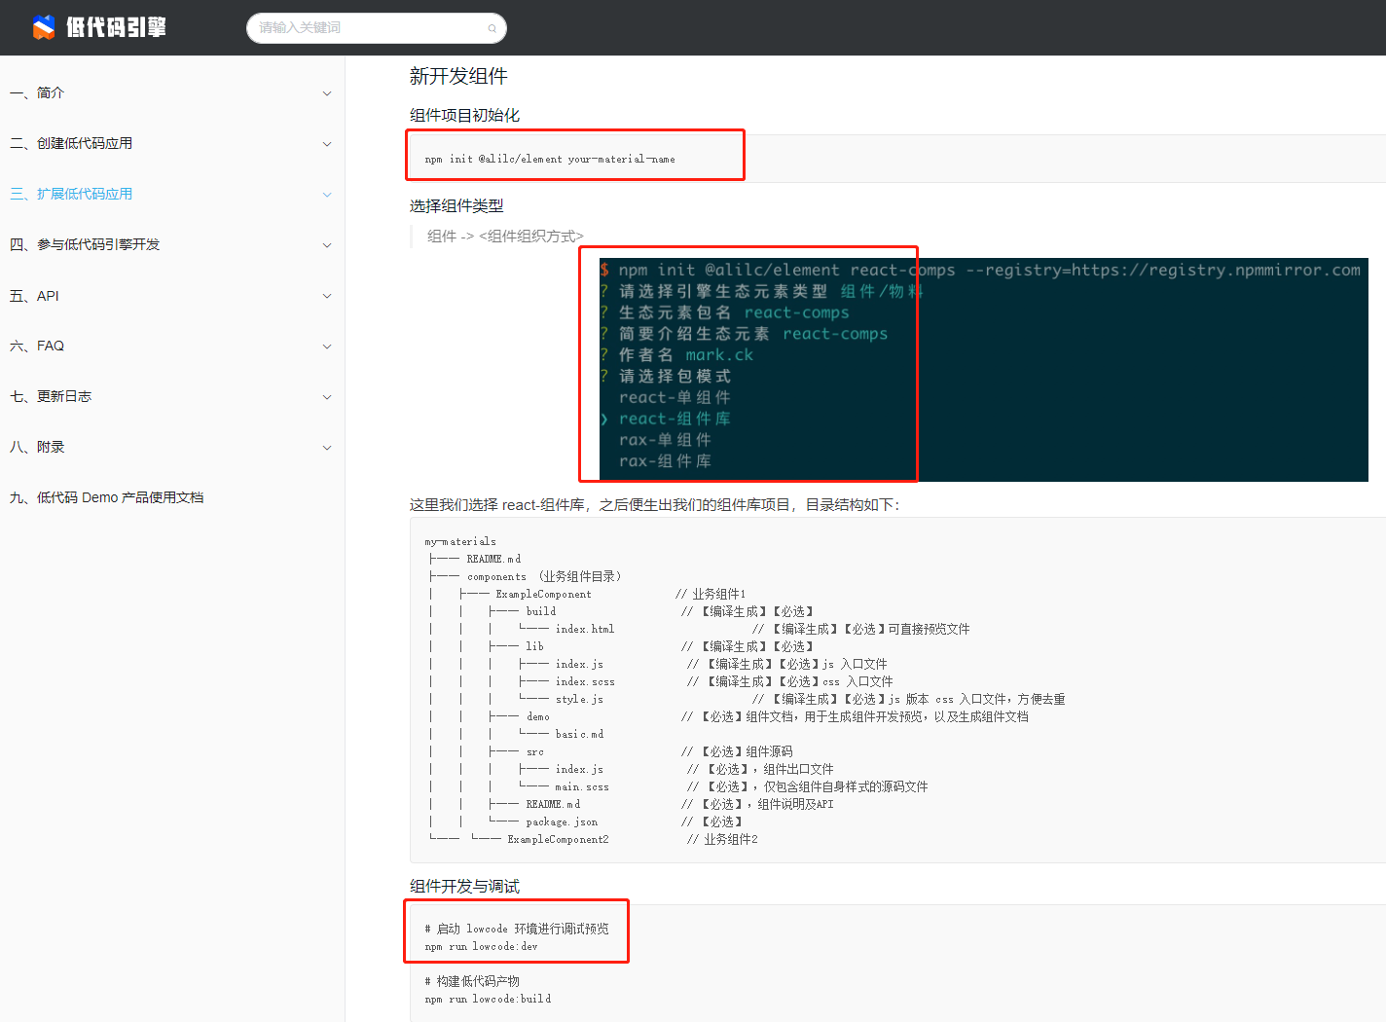Expand the 五、API section chevron

327,296
